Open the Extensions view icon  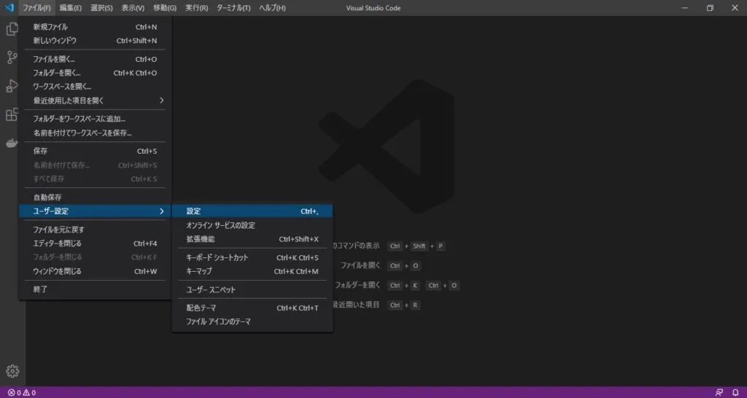(12, 114)
